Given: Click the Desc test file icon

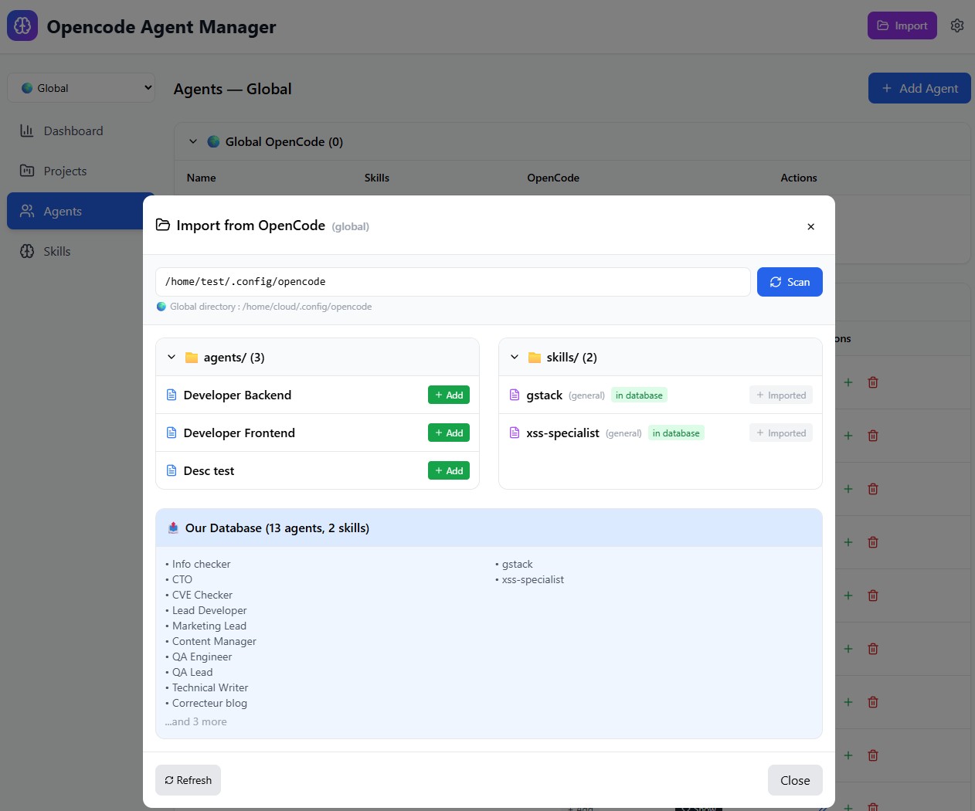Looking at the screenshot, I should (x=172, y=470).
